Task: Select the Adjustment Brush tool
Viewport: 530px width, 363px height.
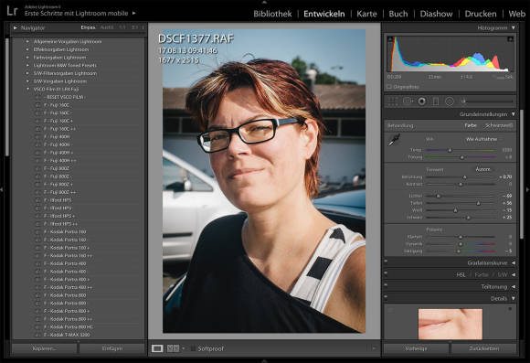Action: 487,101
